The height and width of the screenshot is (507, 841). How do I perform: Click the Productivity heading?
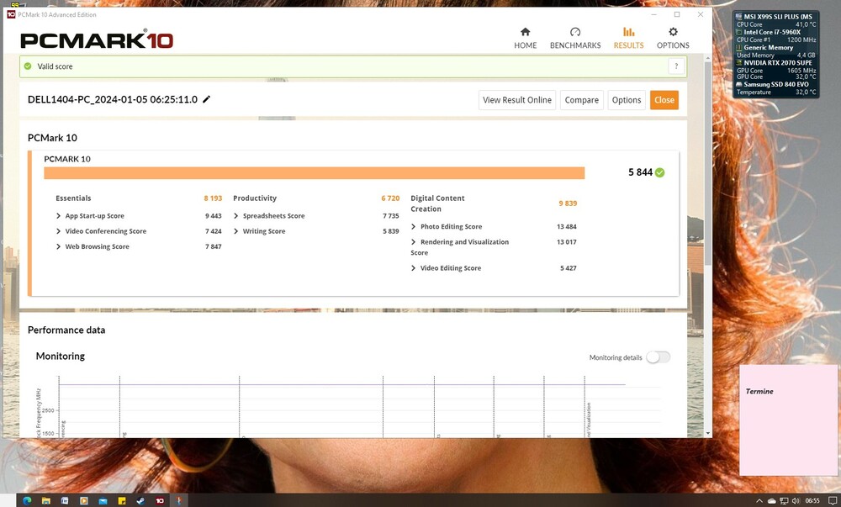point(255,198)
